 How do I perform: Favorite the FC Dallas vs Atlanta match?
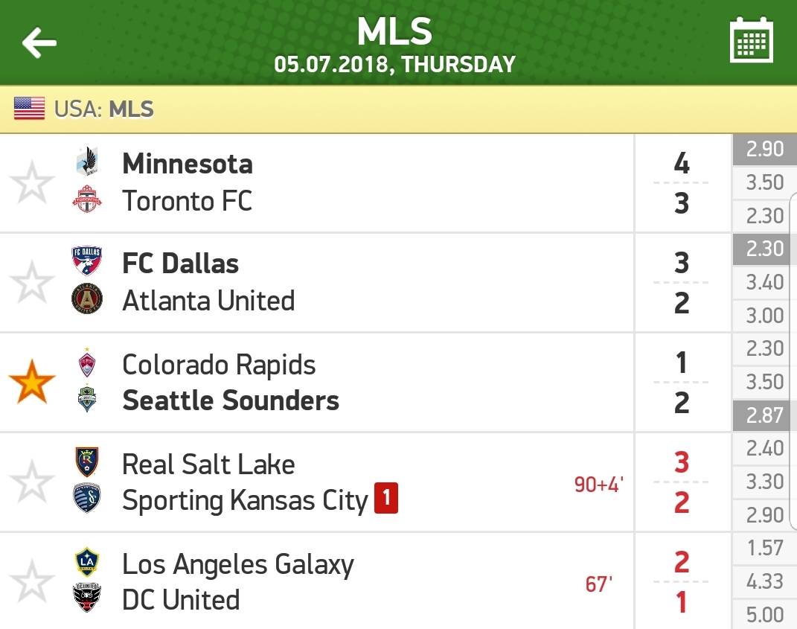click(x=32, y=283)
